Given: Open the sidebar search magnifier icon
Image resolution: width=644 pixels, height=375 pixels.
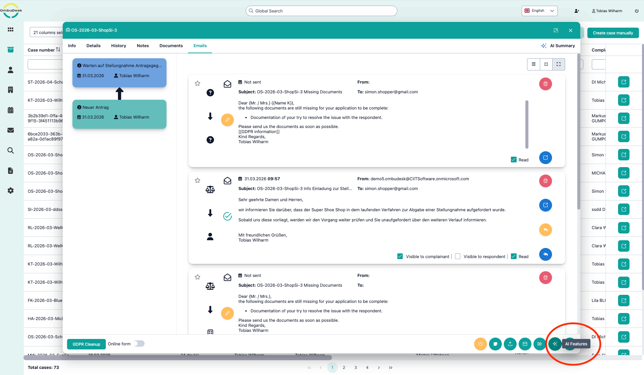Looking at the screenshot, I should tap(10, 150).
